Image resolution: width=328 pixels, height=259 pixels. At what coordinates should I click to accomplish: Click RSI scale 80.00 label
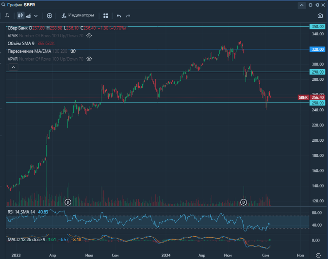point(316,213)
